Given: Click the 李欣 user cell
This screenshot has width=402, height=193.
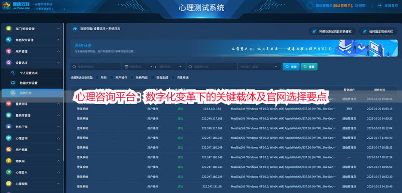Looking at the screenshot, I should [349, 109].
